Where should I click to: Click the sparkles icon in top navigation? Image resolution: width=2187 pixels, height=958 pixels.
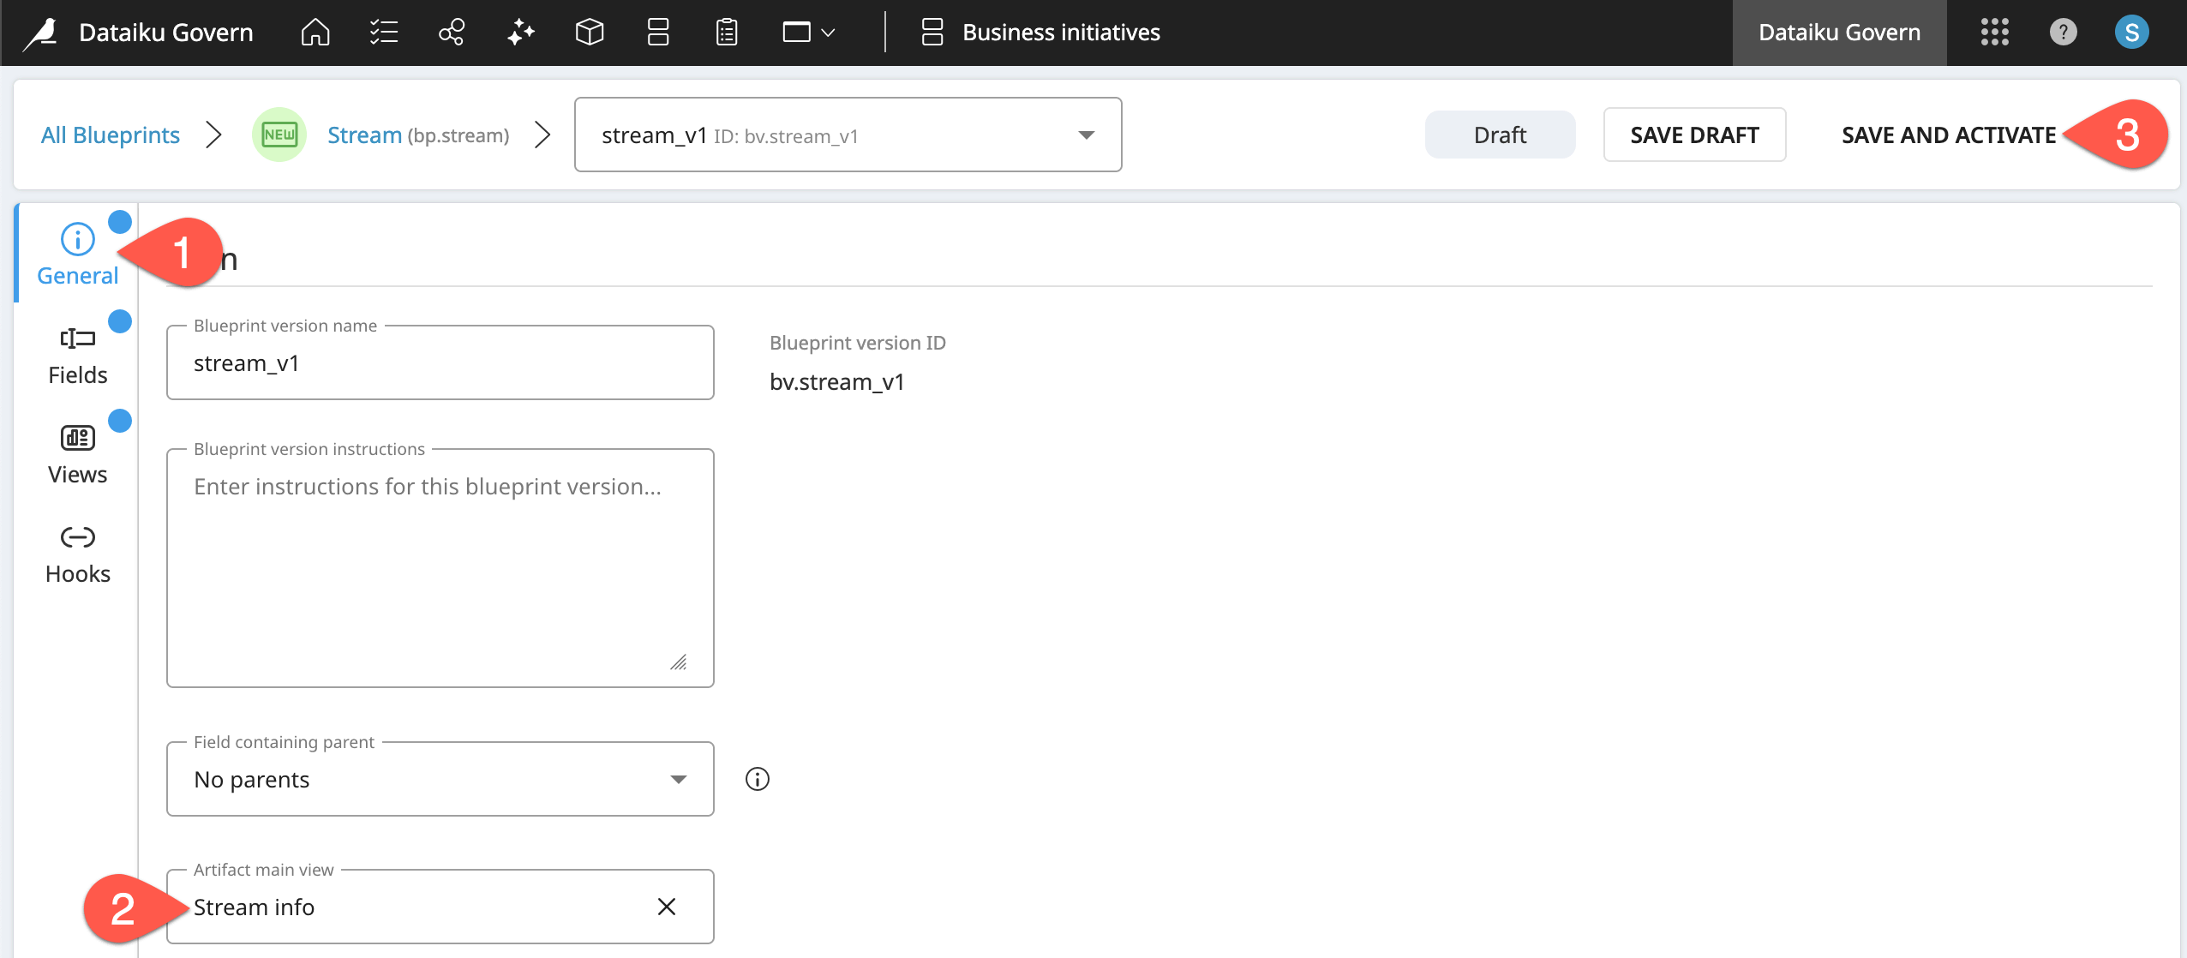pyautogui.click(x=520, y=33)
